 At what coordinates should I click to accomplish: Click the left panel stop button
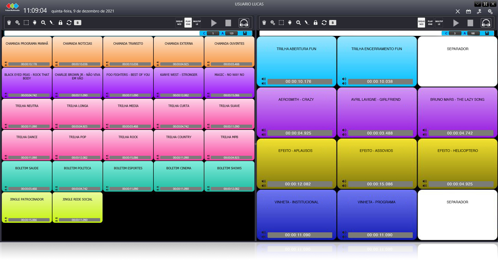coord(228,23)
